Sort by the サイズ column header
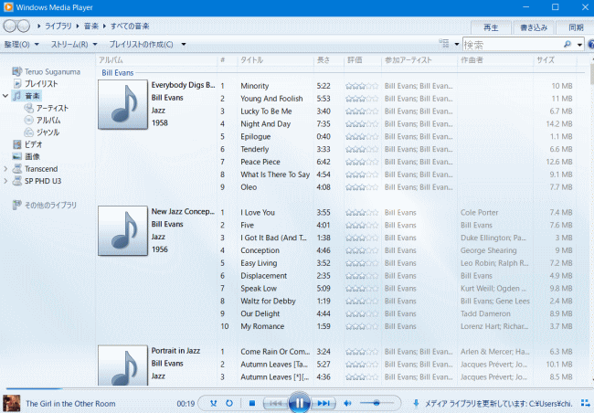This screenshot has height=413, width=594. point(555,60)
